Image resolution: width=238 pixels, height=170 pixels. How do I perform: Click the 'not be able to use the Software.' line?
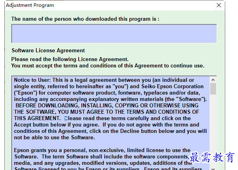coord(54,137)
